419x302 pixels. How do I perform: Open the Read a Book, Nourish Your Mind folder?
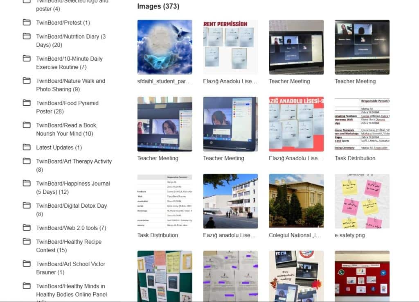coord(67,129)
